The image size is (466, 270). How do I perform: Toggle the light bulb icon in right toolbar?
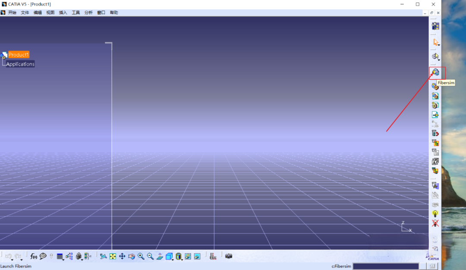[435, 213]
